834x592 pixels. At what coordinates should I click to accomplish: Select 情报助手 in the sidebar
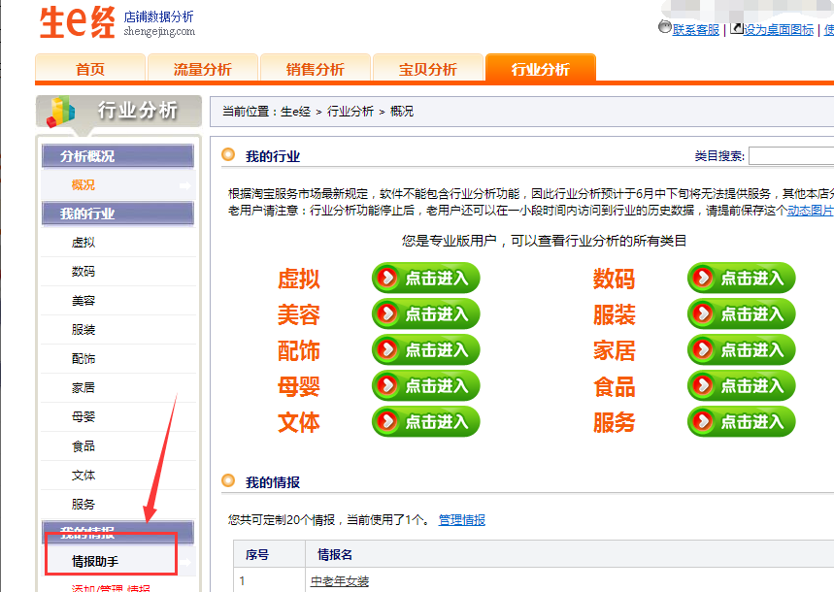[95, 561]
